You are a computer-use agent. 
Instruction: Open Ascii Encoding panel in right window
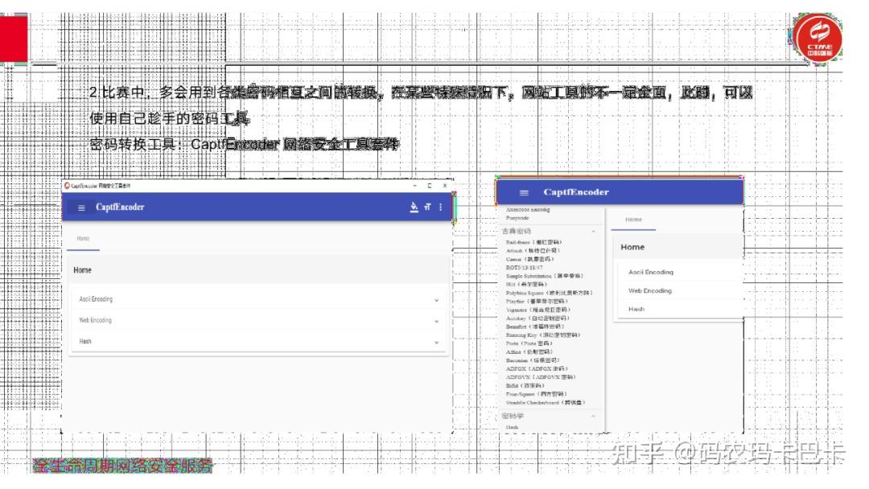(680, 272)
